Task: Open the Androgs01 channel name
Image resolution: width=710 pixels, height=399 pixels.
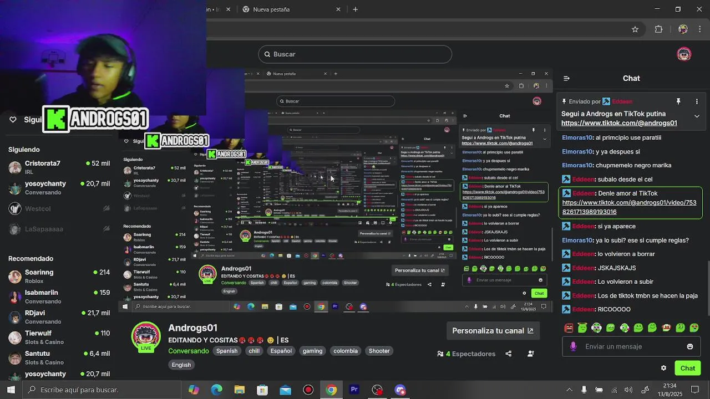Action: click(192, 328)
